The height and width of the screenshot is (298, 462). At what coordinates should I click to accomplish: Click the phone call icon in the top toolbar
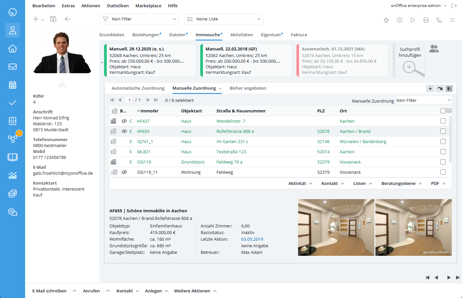point(439,20)
